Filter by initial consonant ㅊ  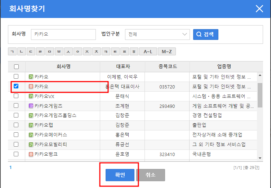tap(97, 51)
